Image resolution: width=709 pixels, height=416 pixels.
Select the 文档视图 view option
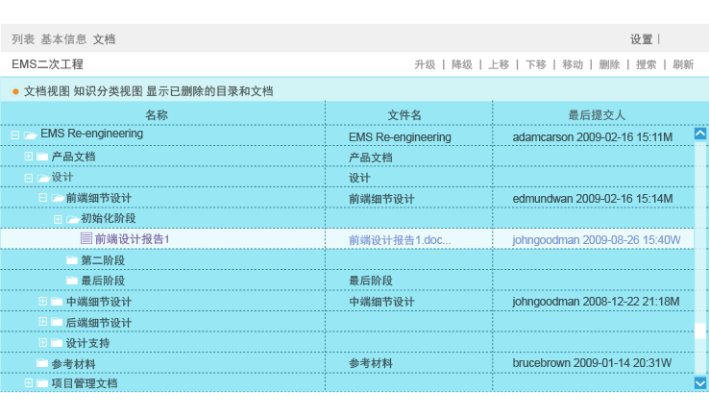pos(47,91)
